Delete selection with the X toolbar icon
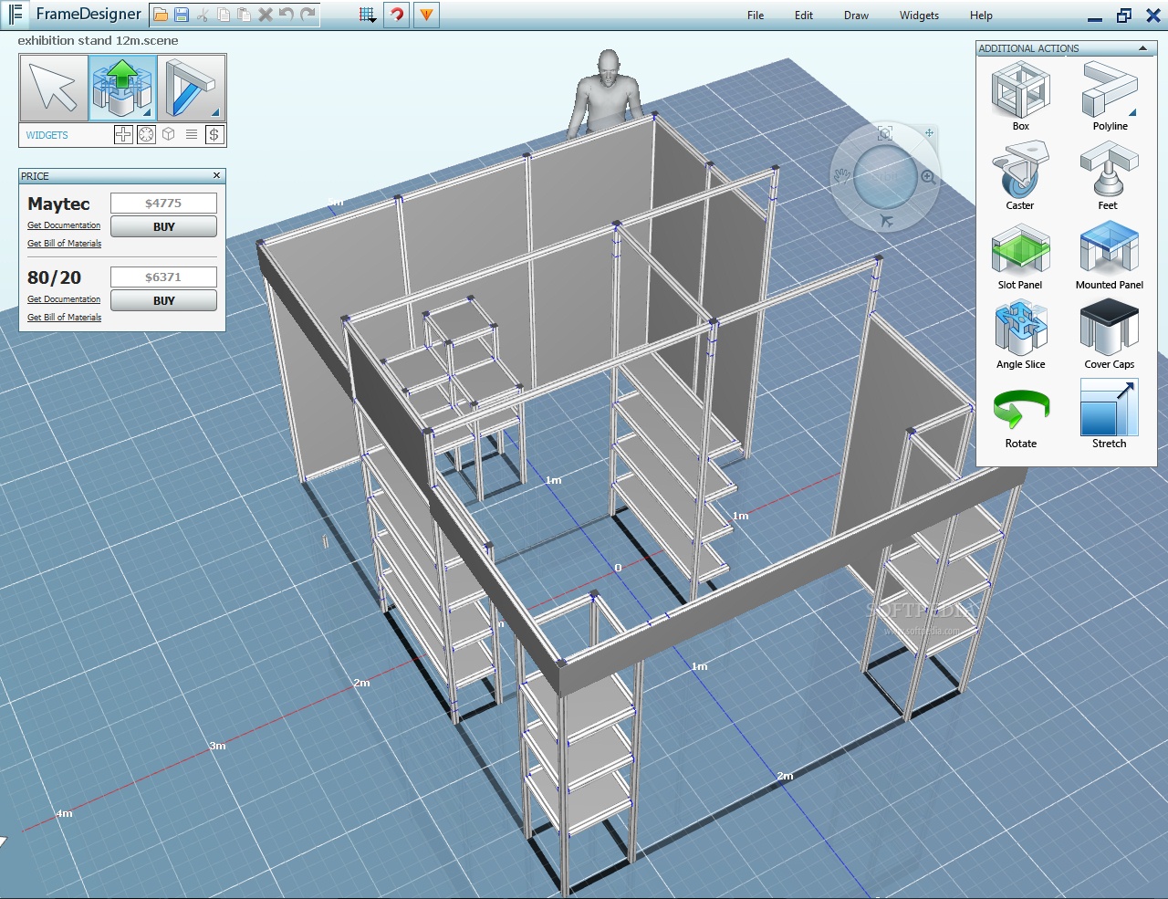Viewport: 1168px width, 899px height. tap(265, 15)
